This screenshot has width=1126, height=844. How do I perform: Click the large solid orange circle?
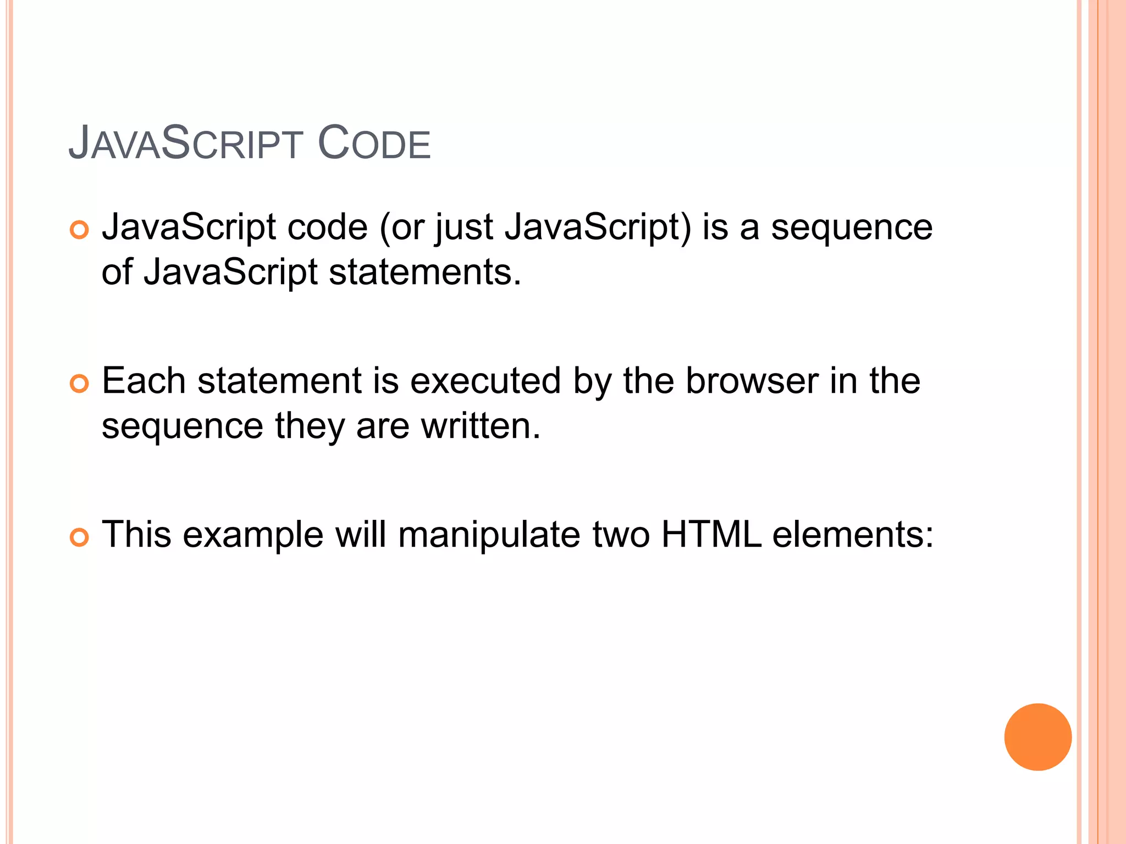click(x=1037, y=737)
